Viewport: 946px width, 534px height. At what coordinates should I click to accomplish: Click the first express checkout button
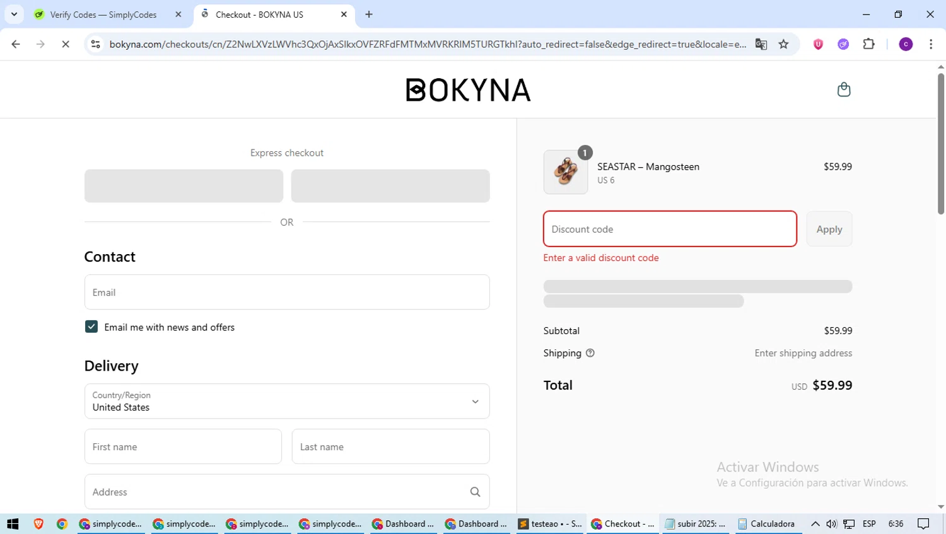coord(184,185)
